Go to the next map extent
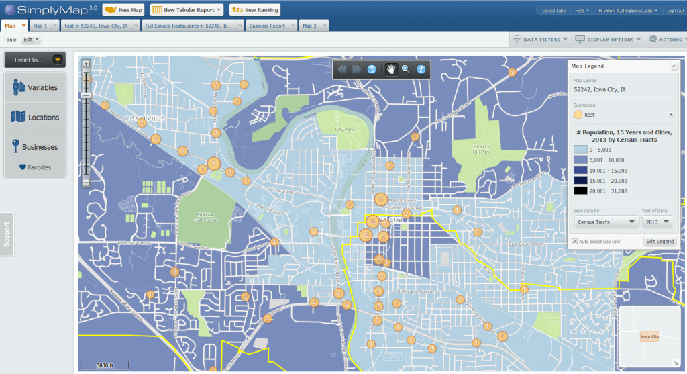Viewport: 687px width, 374px height. [357, 69]
